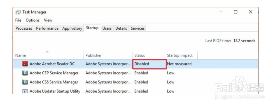Go to the Users tab
280x106 pixels.
coord(107,28)
